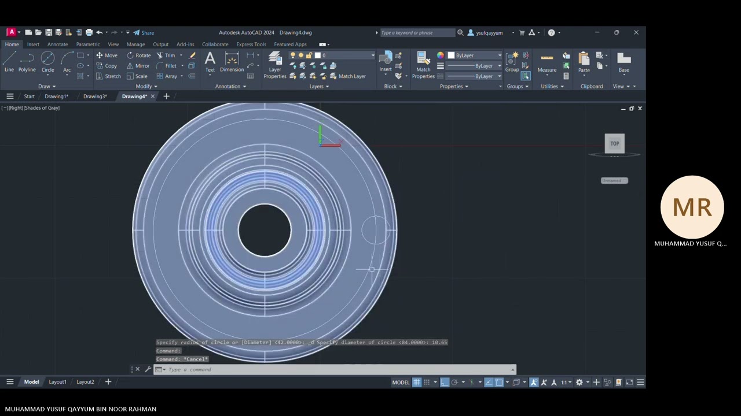The image size is (741, 416).
Task: Toggle ortho mode in status bar
Action: click(445, 382)
